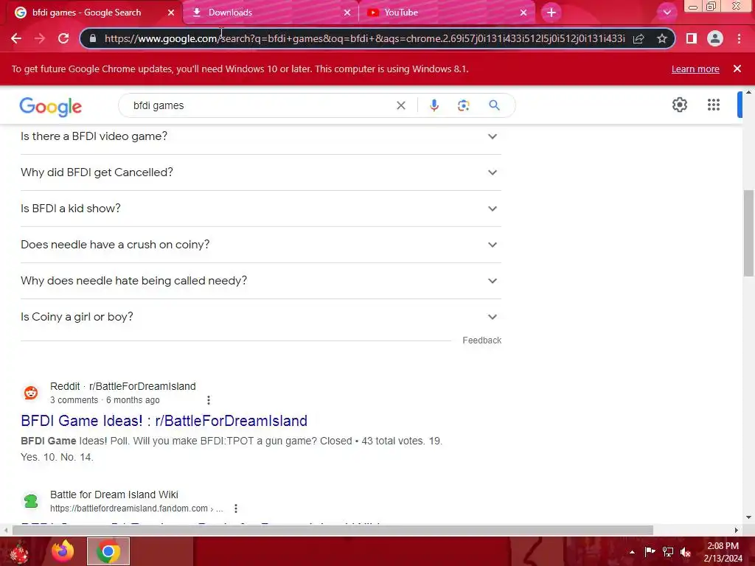Click the Feedback link

click(x=482, y=340)
